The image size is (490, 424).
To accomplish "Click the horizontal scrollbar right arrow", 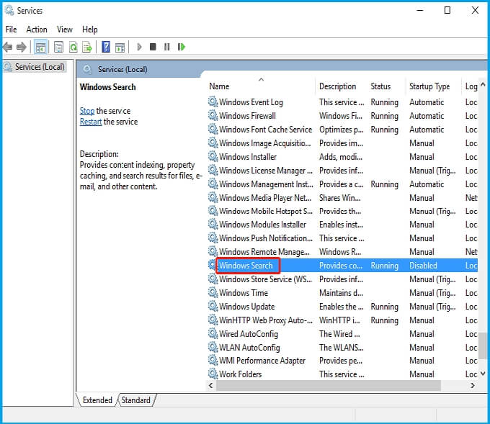I will (x=473, y=386).
